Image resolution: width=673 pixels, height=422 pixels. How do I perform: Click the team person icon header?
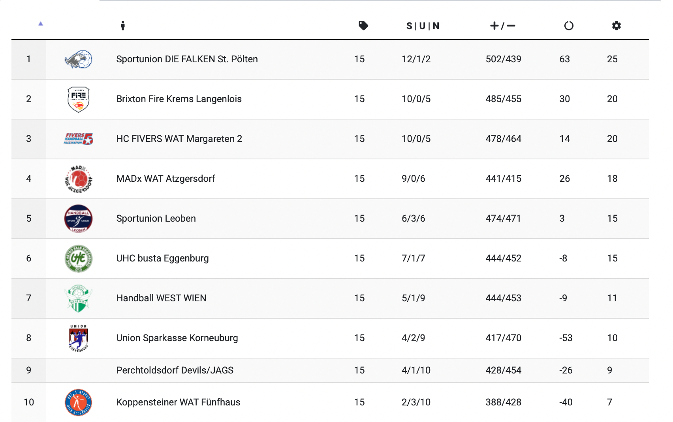(x=123, y=26)
